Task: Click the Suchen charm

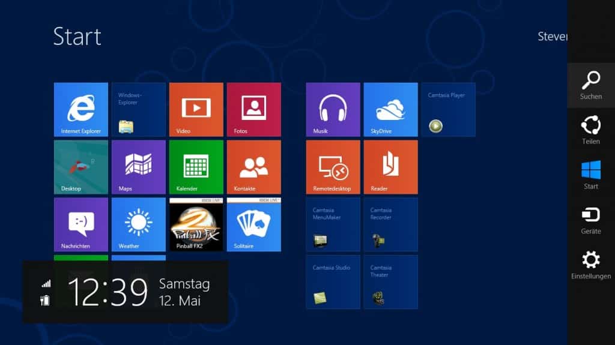Action: point(591,85)
